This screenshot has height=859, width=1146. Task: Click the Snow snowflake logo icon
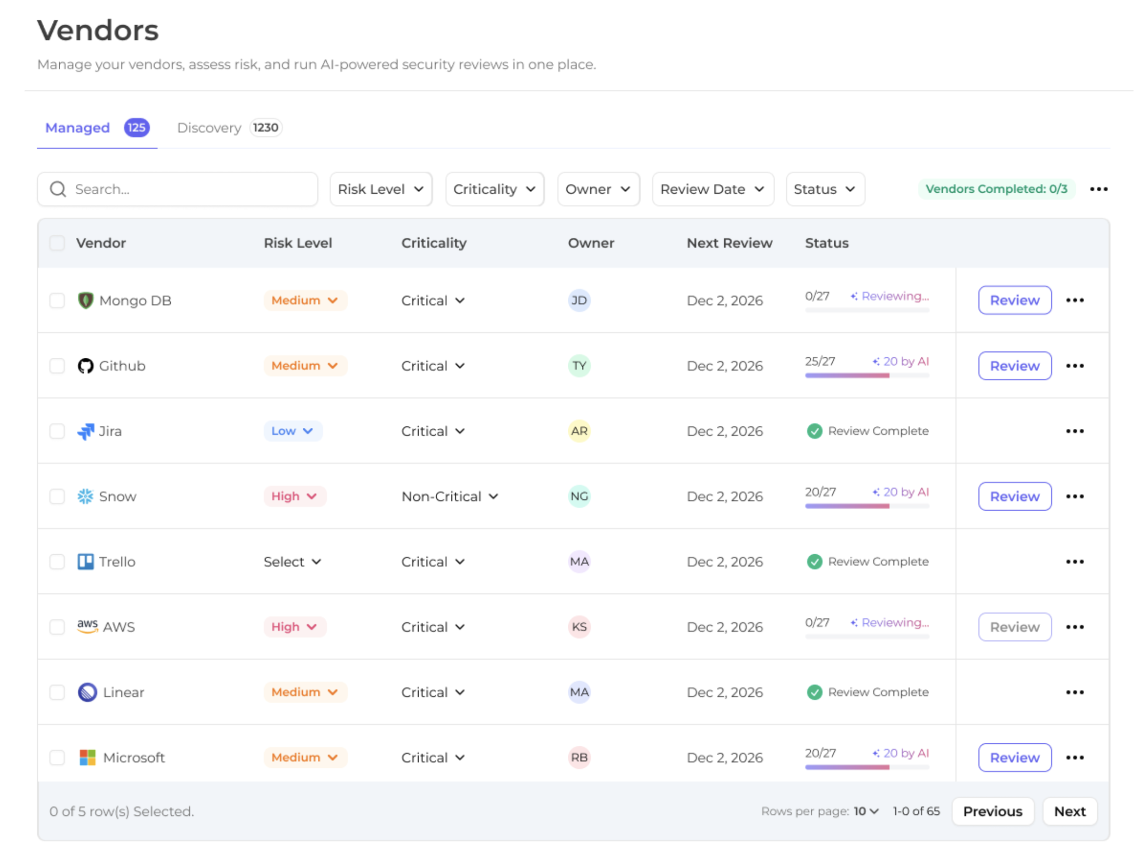point(85,496)
